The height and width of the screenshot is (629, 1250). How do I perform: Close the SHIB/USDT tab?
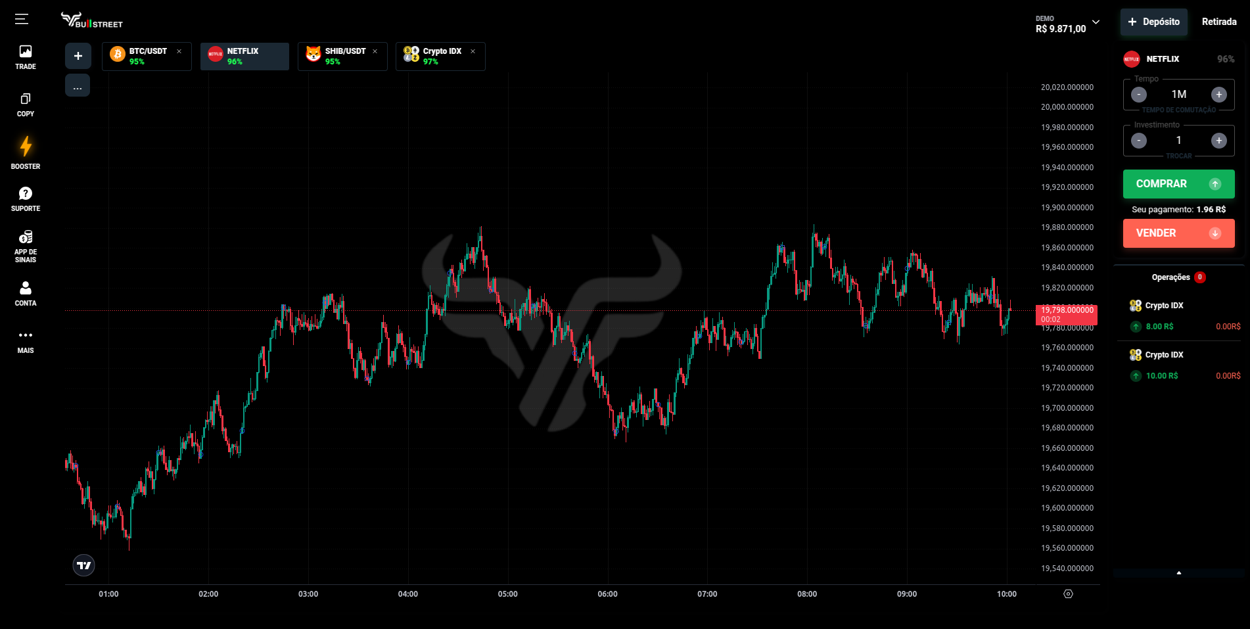tap(375, 51)
